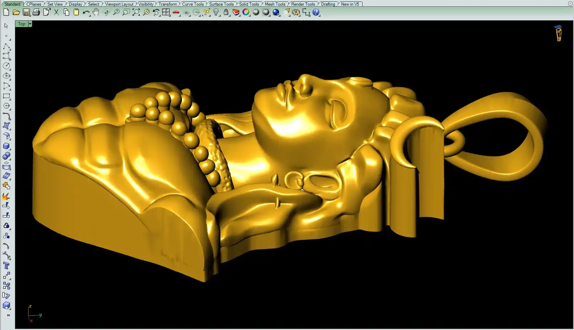Open the color wheel object properties icon
Viewport: 574px width, 330px height.
click(246, 12)
